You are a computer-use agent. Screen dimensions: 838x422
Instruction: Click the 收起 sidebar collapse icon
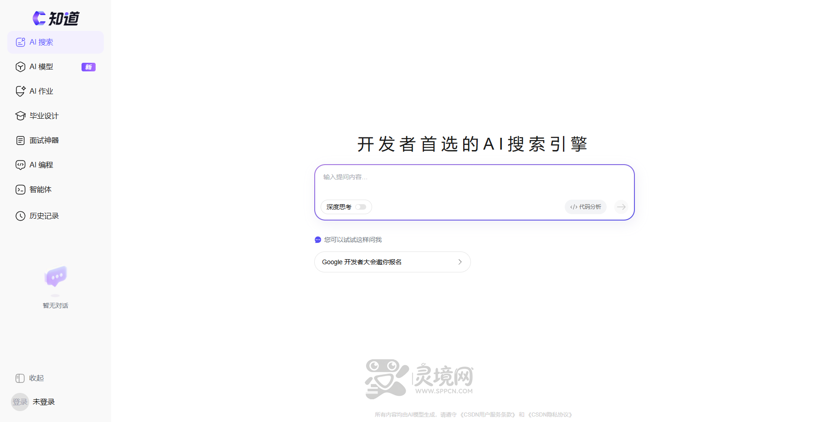point(20,378)
